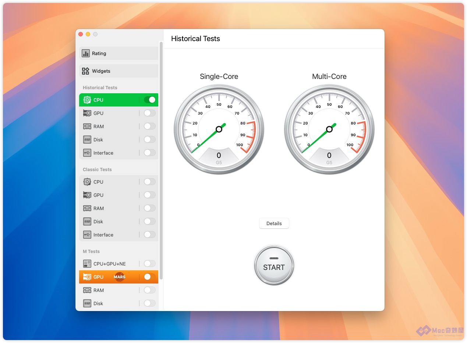467x343 pixels.
Task: Enable the Classic Tests GPU toggle
Action: (x=150, y=195)
